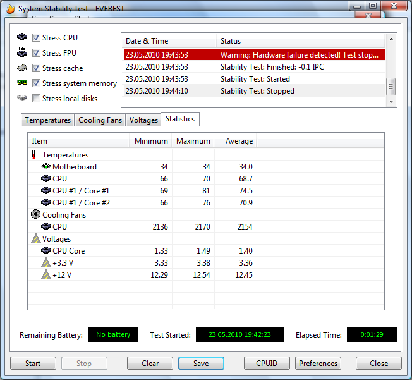Click the +3.3 V minimum value 3.33
Screen dimensions: 412x380
(161, 263)
